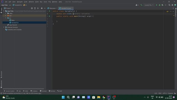Open Notifications side panel
177x100 pixels.
click(x=176, y=12)
